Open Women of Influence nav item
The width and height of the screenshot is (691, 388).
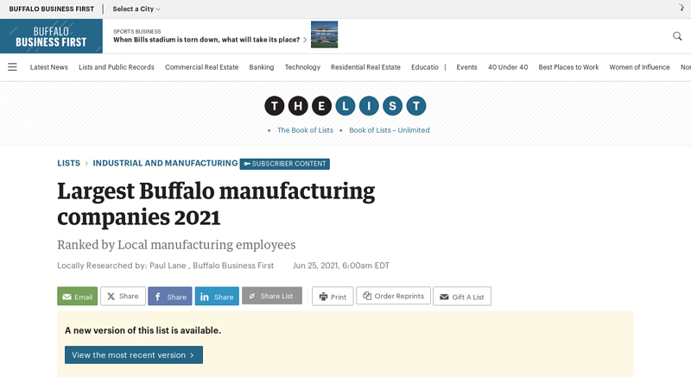(x=639, y=67)
